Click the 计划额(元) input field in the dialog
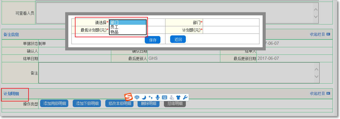This screenshot has width=340, height=119. [x=231, y=30]
